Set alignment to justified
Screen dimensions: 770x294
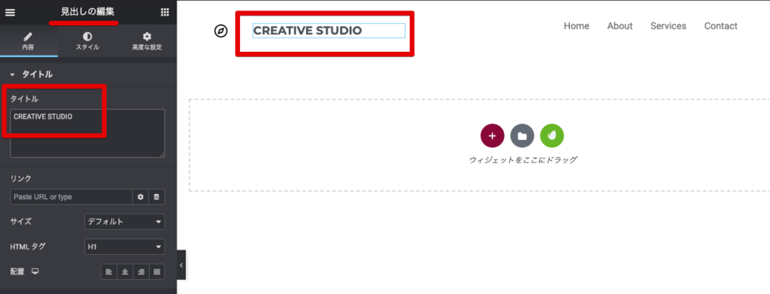[x=156, y=271]
